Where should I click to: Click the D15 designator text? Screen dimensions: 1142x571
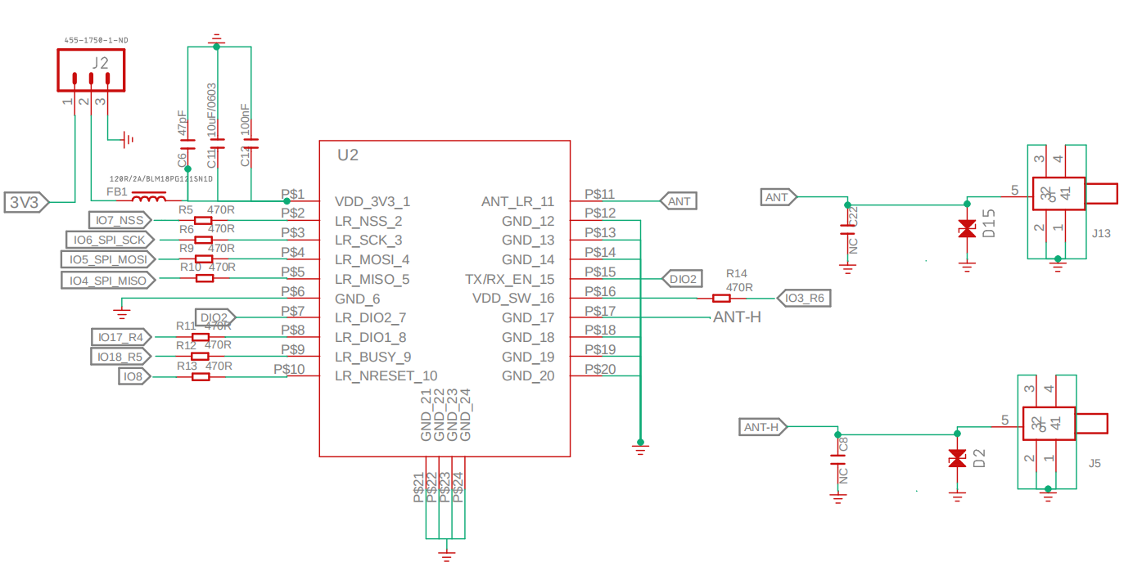click(989, 223)
